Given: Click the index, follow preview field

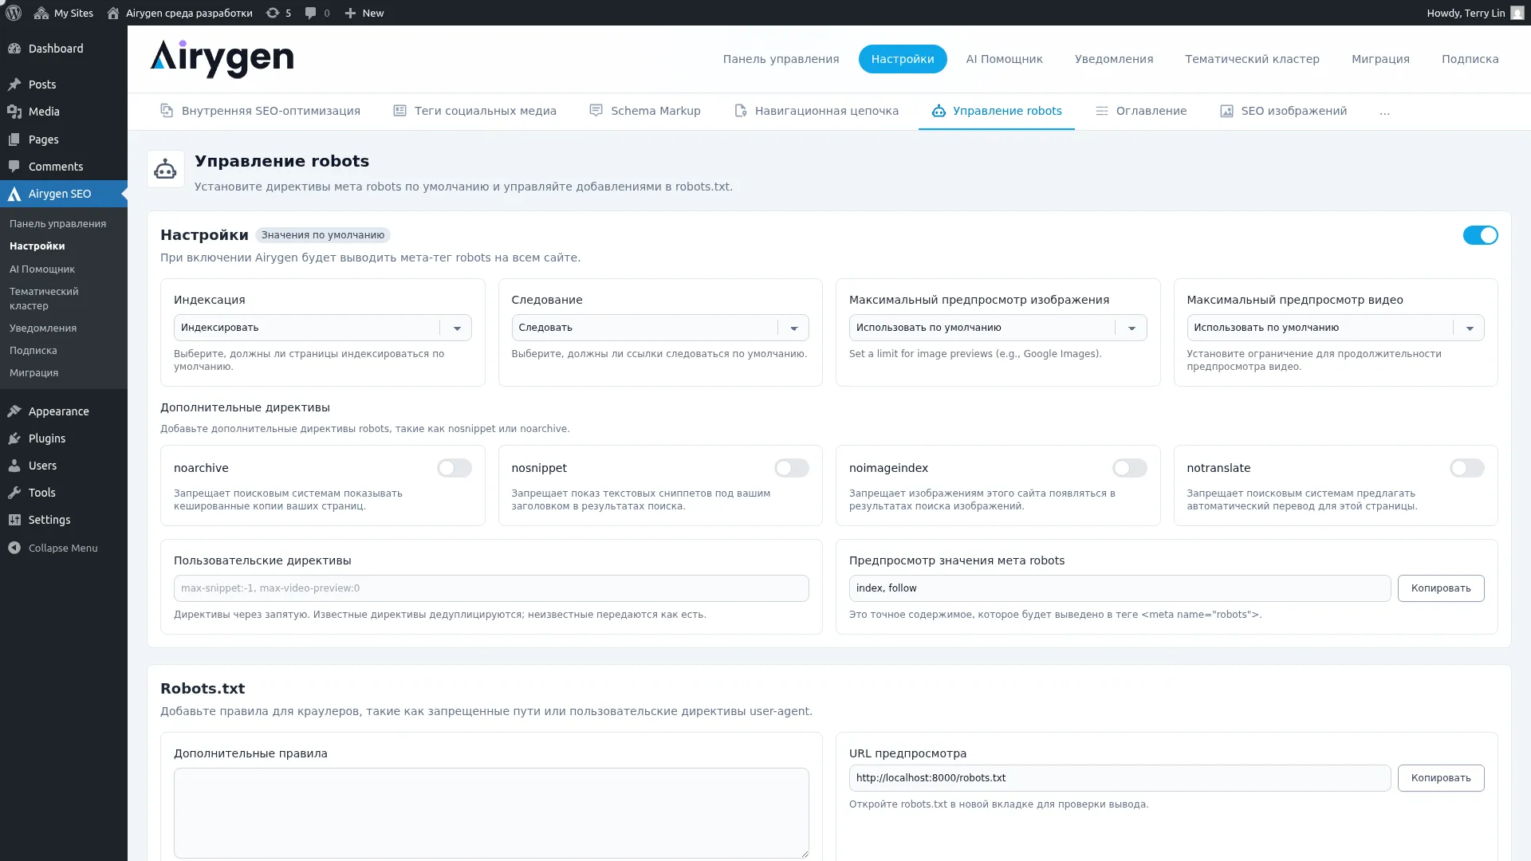Looking at the screenshot, I should click(1120, 588).
